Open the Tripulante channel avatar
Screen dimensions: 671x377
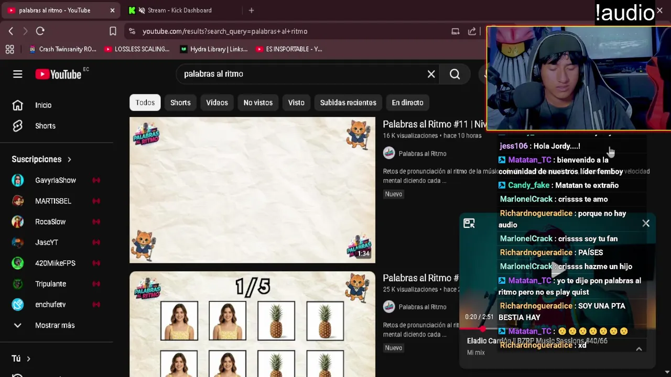click(18, 284)
